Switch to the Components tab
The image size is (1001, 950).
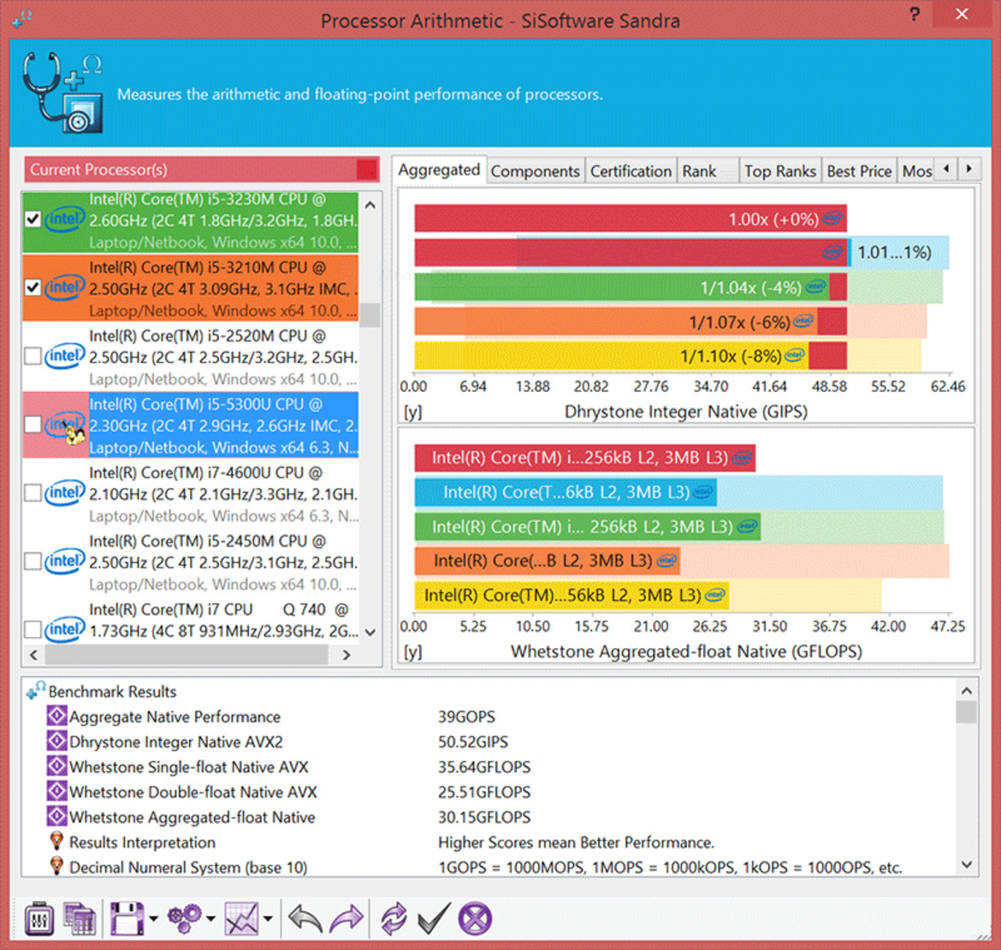tap(535, 171)
